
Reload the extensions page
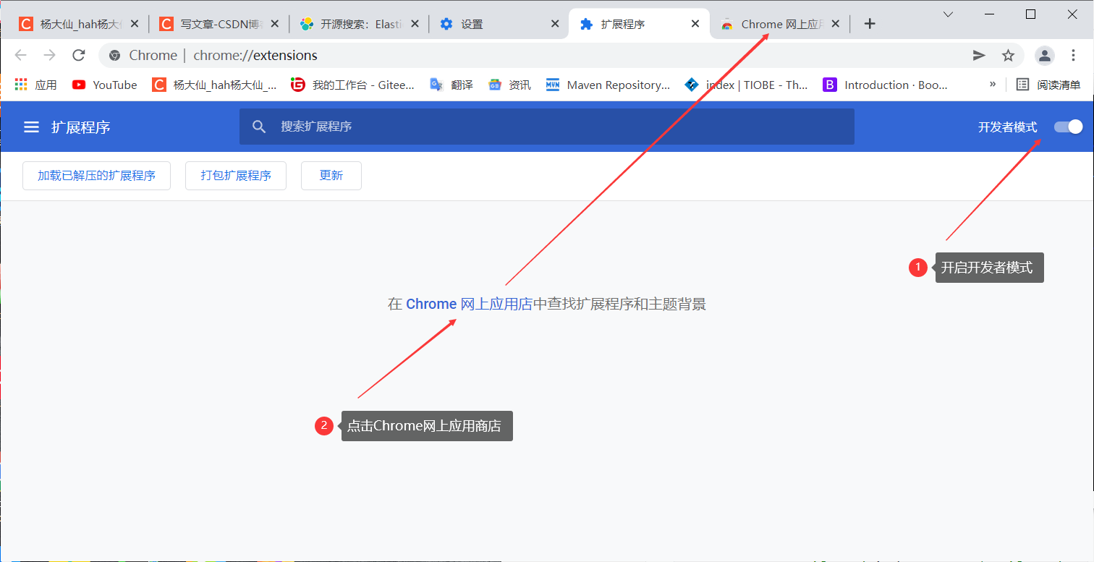pos(79,55)
